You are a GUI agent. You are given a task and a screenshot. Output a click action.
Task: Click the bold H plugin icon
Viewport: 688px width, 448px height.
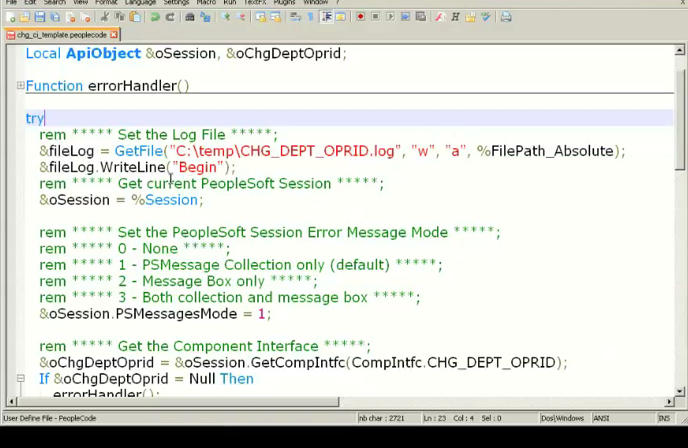[x=455, y=17]
